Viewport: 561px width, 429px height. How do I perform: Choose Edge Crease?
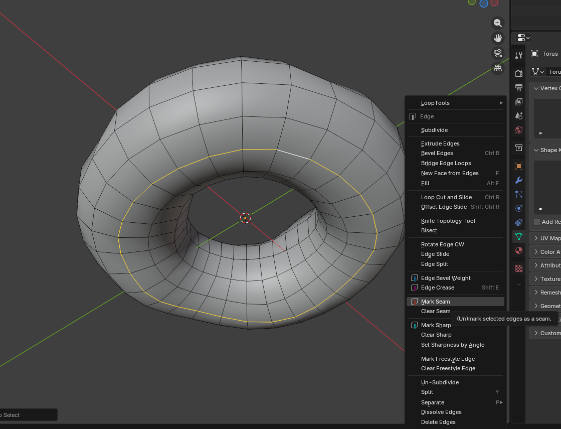point(455,288)
